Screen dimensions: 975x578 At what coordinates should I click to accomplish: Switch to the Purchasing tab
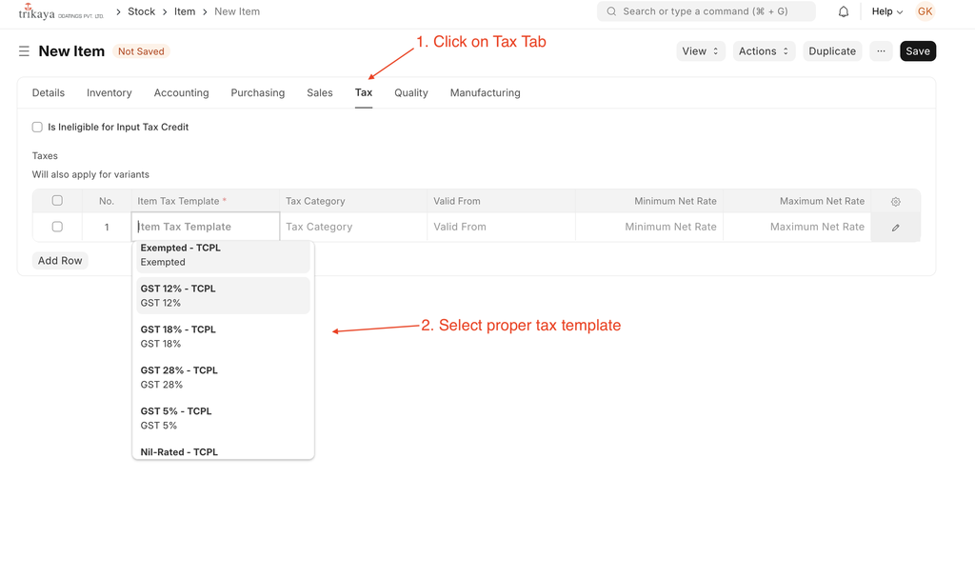click(257, 92)
